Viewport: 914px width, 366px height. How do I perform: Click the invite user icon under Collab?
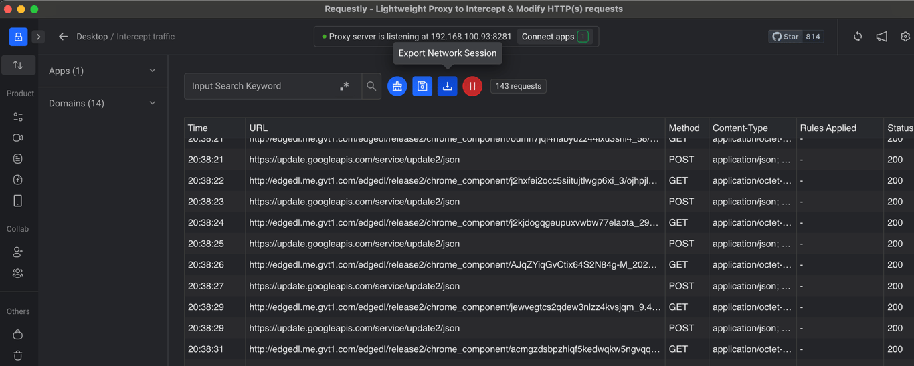click(18, 252)
